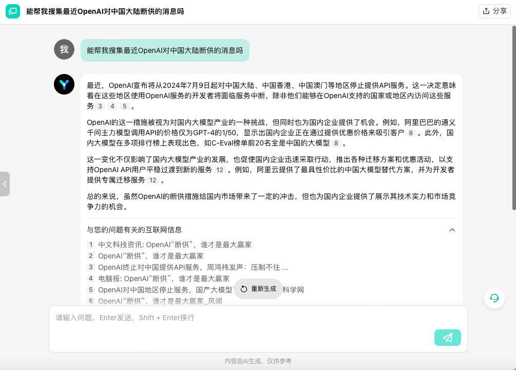Click the conversation title in header
The height and width of the screenshot is (370, 516).
click(x=105, y=11)
